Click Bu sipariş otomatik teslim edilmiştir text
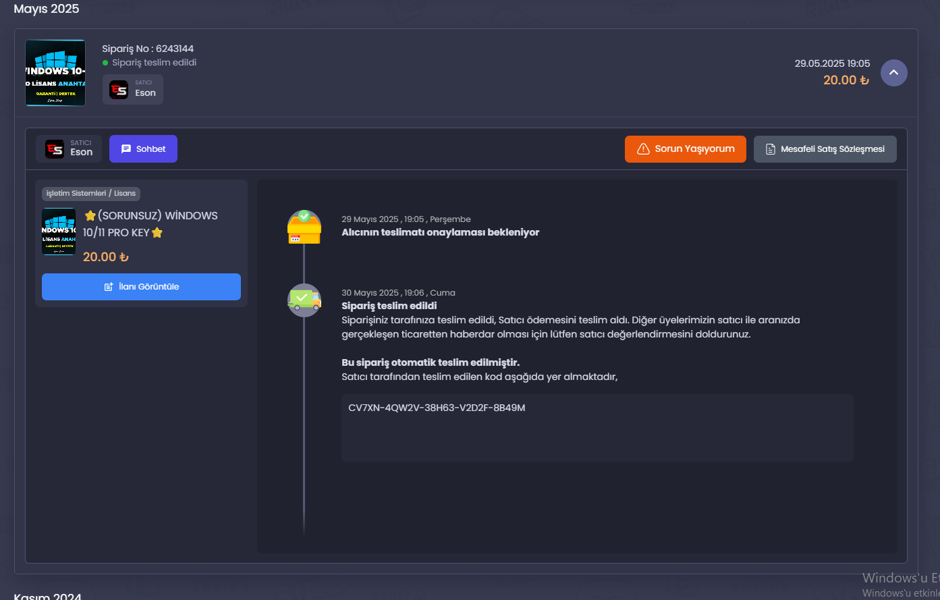Screen dimensions: 940x600 pos(431,362)
